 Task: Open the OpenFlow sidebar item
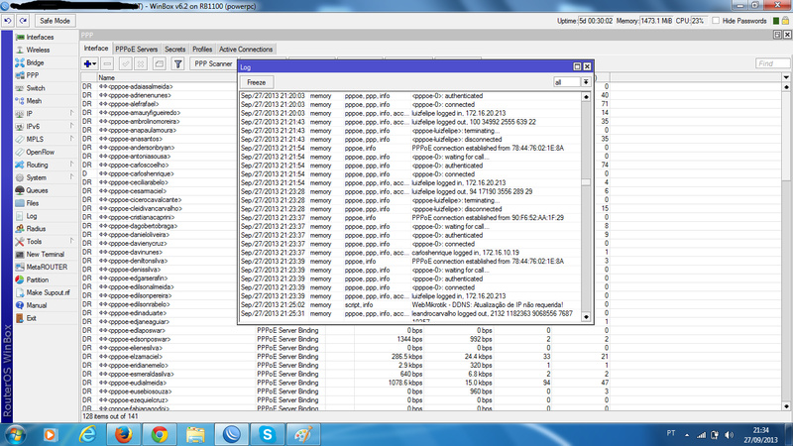[x=40, y=152]
